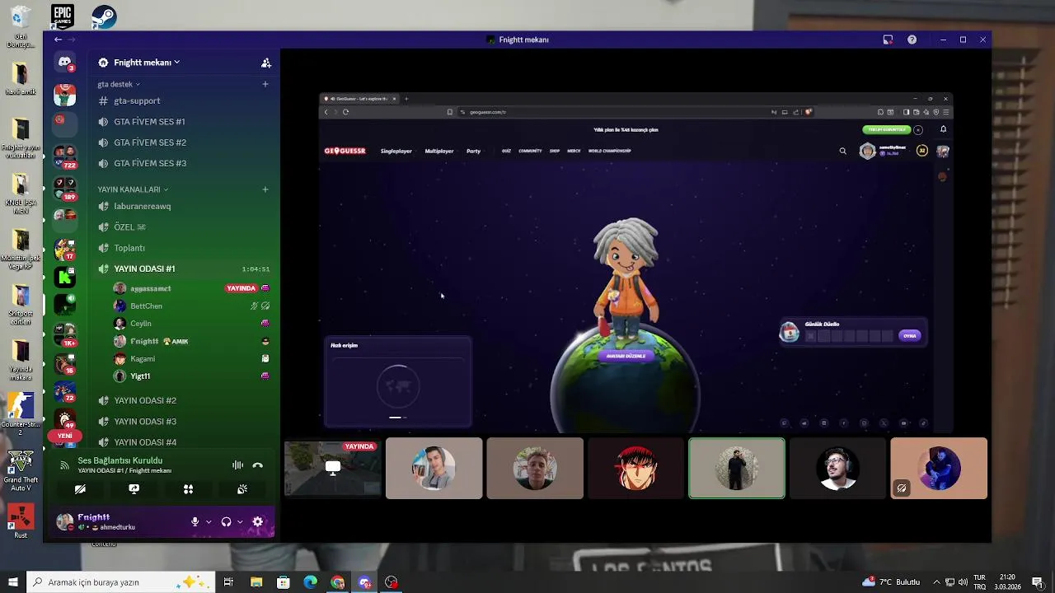
Task: Add a channel to YAYIN KANALLARI
Action: 265,189
